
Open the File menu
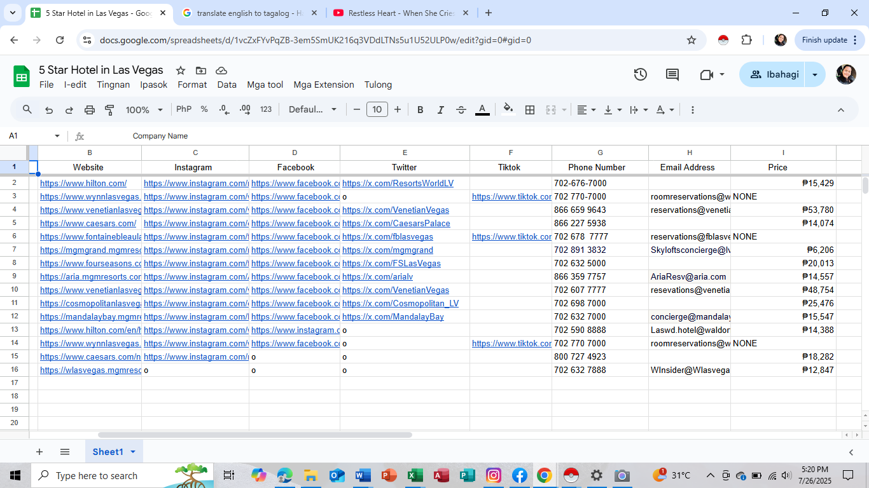click(x=46, y=85)
